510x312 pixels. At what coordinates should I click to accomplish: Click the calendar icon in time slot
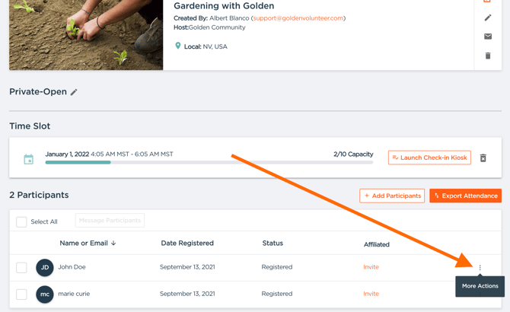(x=29, y=159)
